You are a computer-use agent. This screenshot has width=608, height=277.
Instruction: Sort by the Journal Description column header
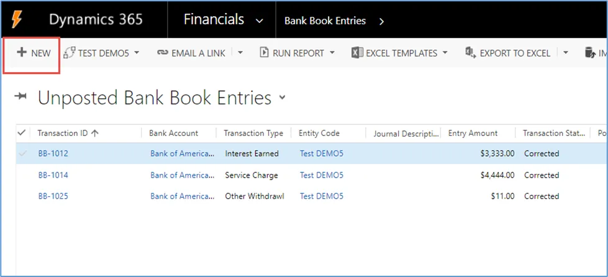(406, 134)
